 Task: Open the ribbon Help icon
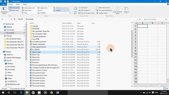point(168,4)
